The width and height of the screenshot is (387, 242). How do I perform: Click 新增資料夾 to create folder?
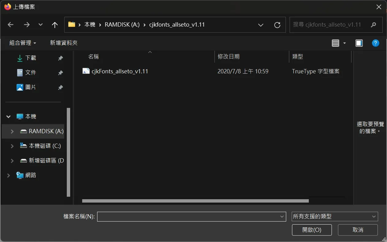pyautogui.click(x=64, y=43)
